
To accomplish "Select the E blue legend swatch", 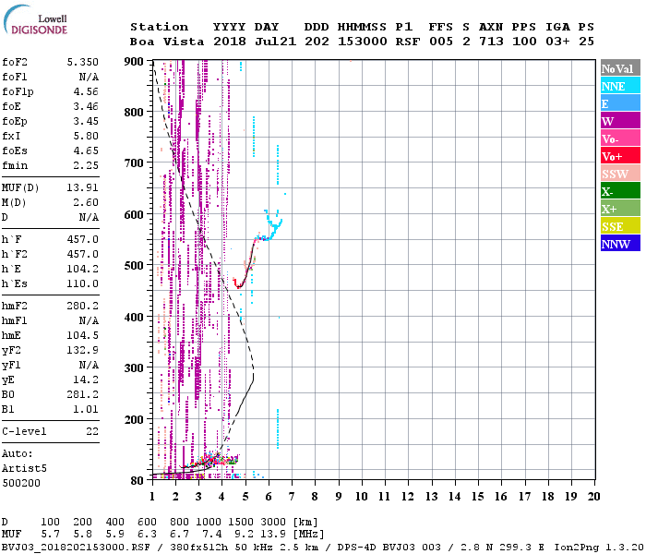I will pos(620,103).
